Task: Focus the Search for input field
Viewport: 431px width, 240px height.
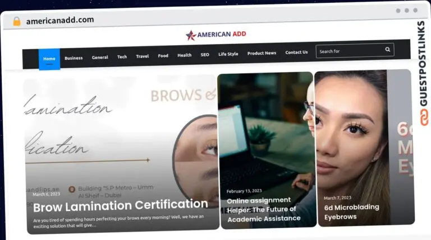Action: pos(355,50)
